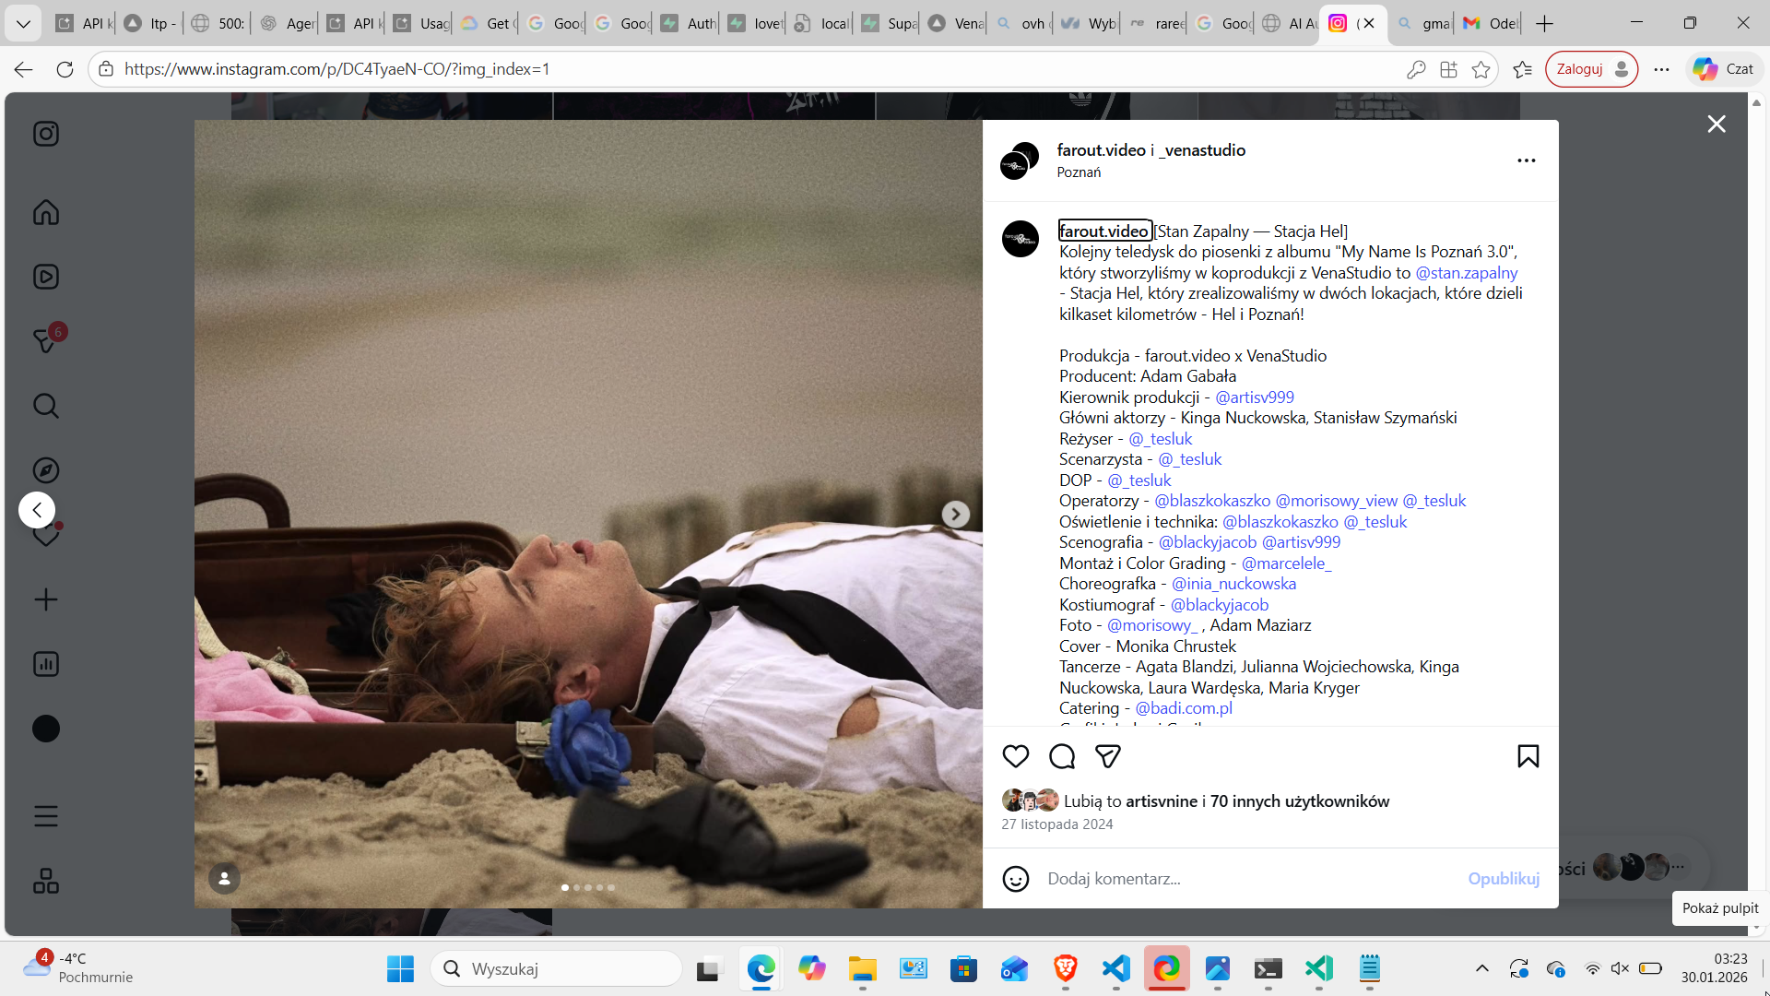Switch to the Gmail browser tab
The image size is (1770, 996).
(1488, 23)
